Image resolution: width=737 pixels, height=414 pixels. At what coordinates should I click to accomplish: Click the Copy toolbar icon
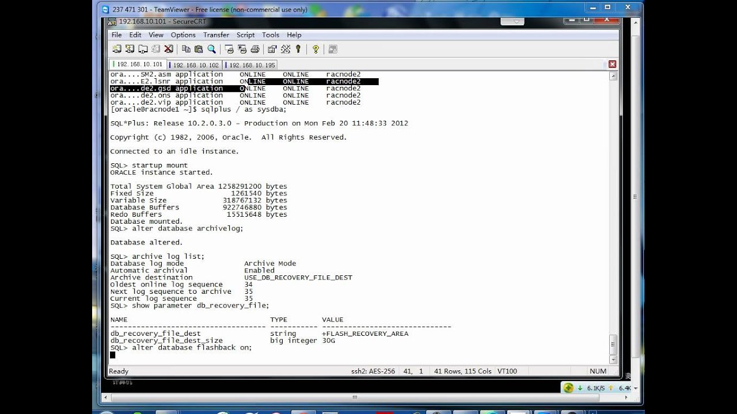click(186, 49)
